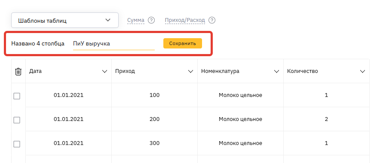Click the Приход/Расход dashed link

tap(185, 20)
